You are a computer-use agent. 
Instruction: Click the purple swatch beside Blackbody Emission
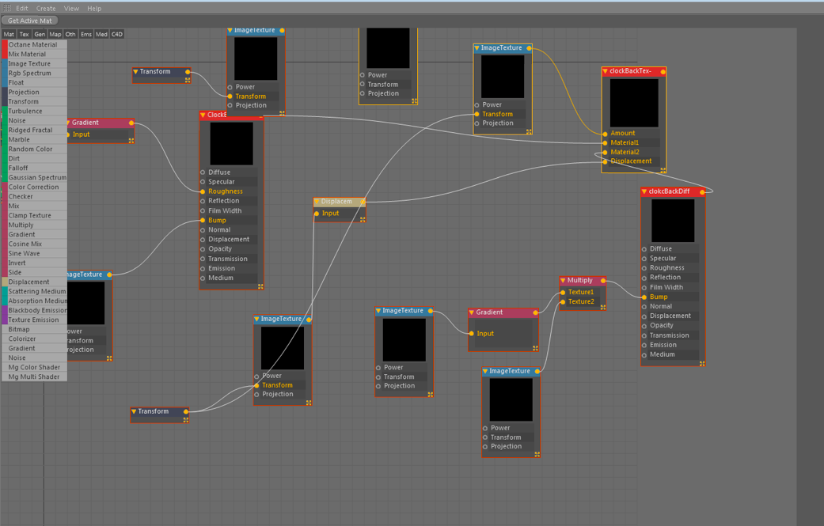click(5, 310)
